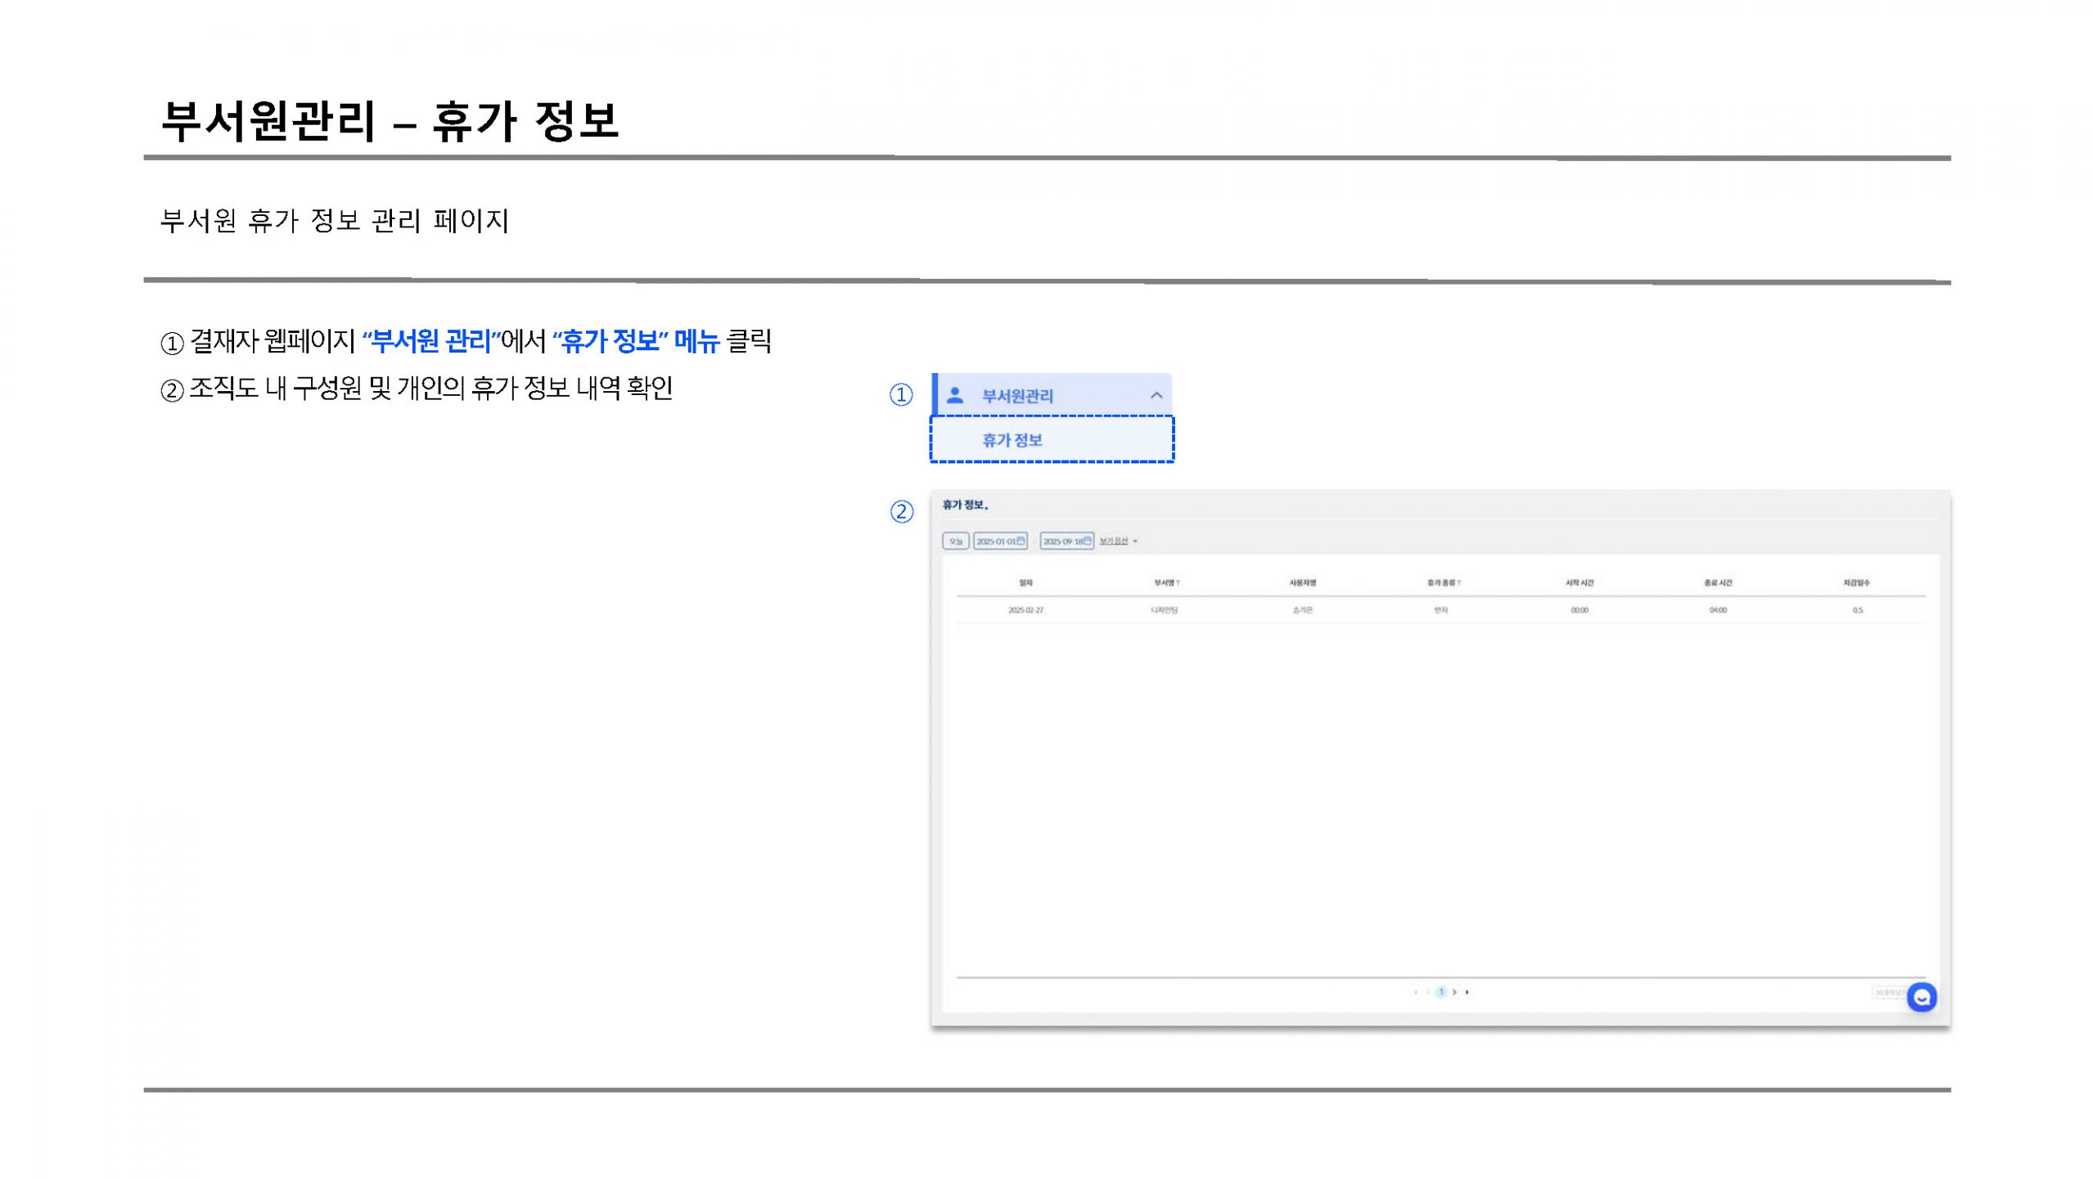Select the 휴가 정보 submenu item
Image resolution: width=2095 pixels, height=1178 pixels.
click(x=1052, y=439)
